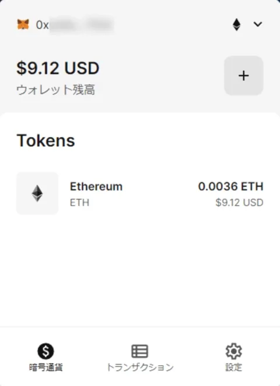Click the plus button to add funds

(244, 75)
